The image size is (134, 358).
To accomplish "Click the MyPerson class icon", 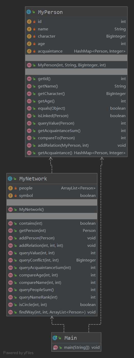I will click(x=29, y=12).
